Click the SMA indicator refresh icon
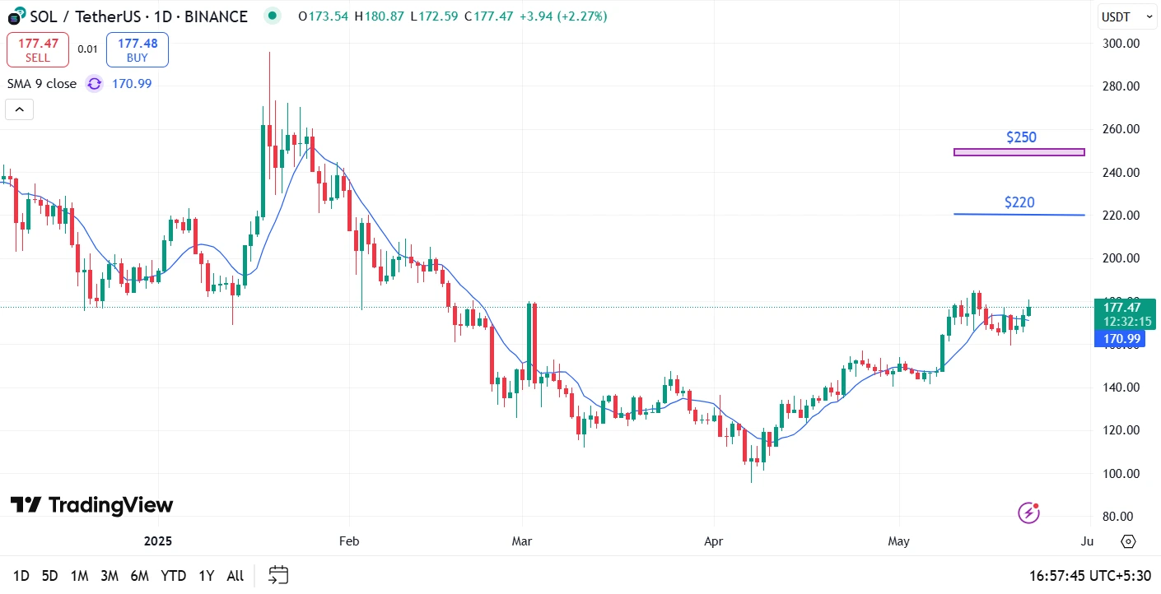This screenshot has height=594, width=1161. [x=95, y=83]
